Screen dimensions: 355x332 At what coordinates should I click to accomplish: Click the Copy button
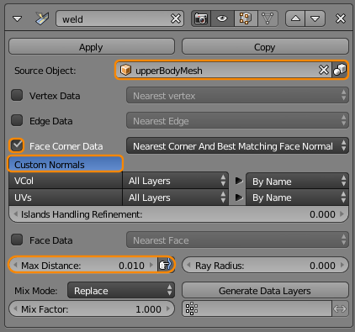click(x=265, y=47)
